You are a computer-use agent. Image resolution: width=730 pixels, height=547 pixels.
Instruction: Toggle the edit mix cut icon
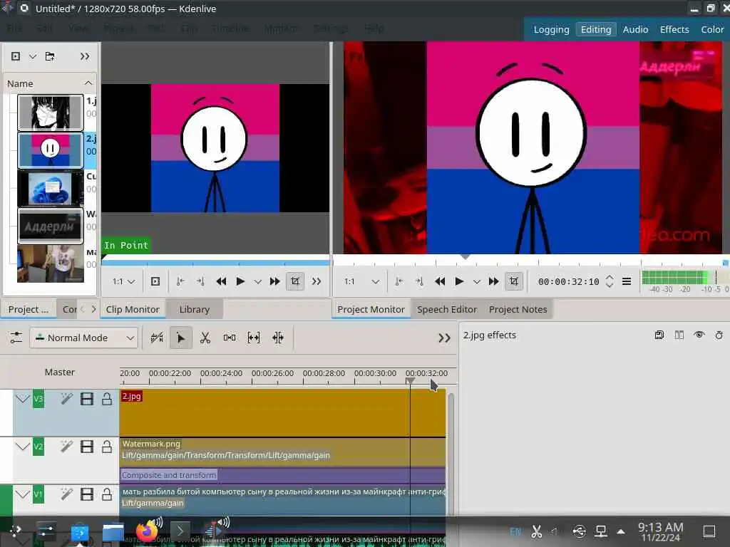coord(157,338)
